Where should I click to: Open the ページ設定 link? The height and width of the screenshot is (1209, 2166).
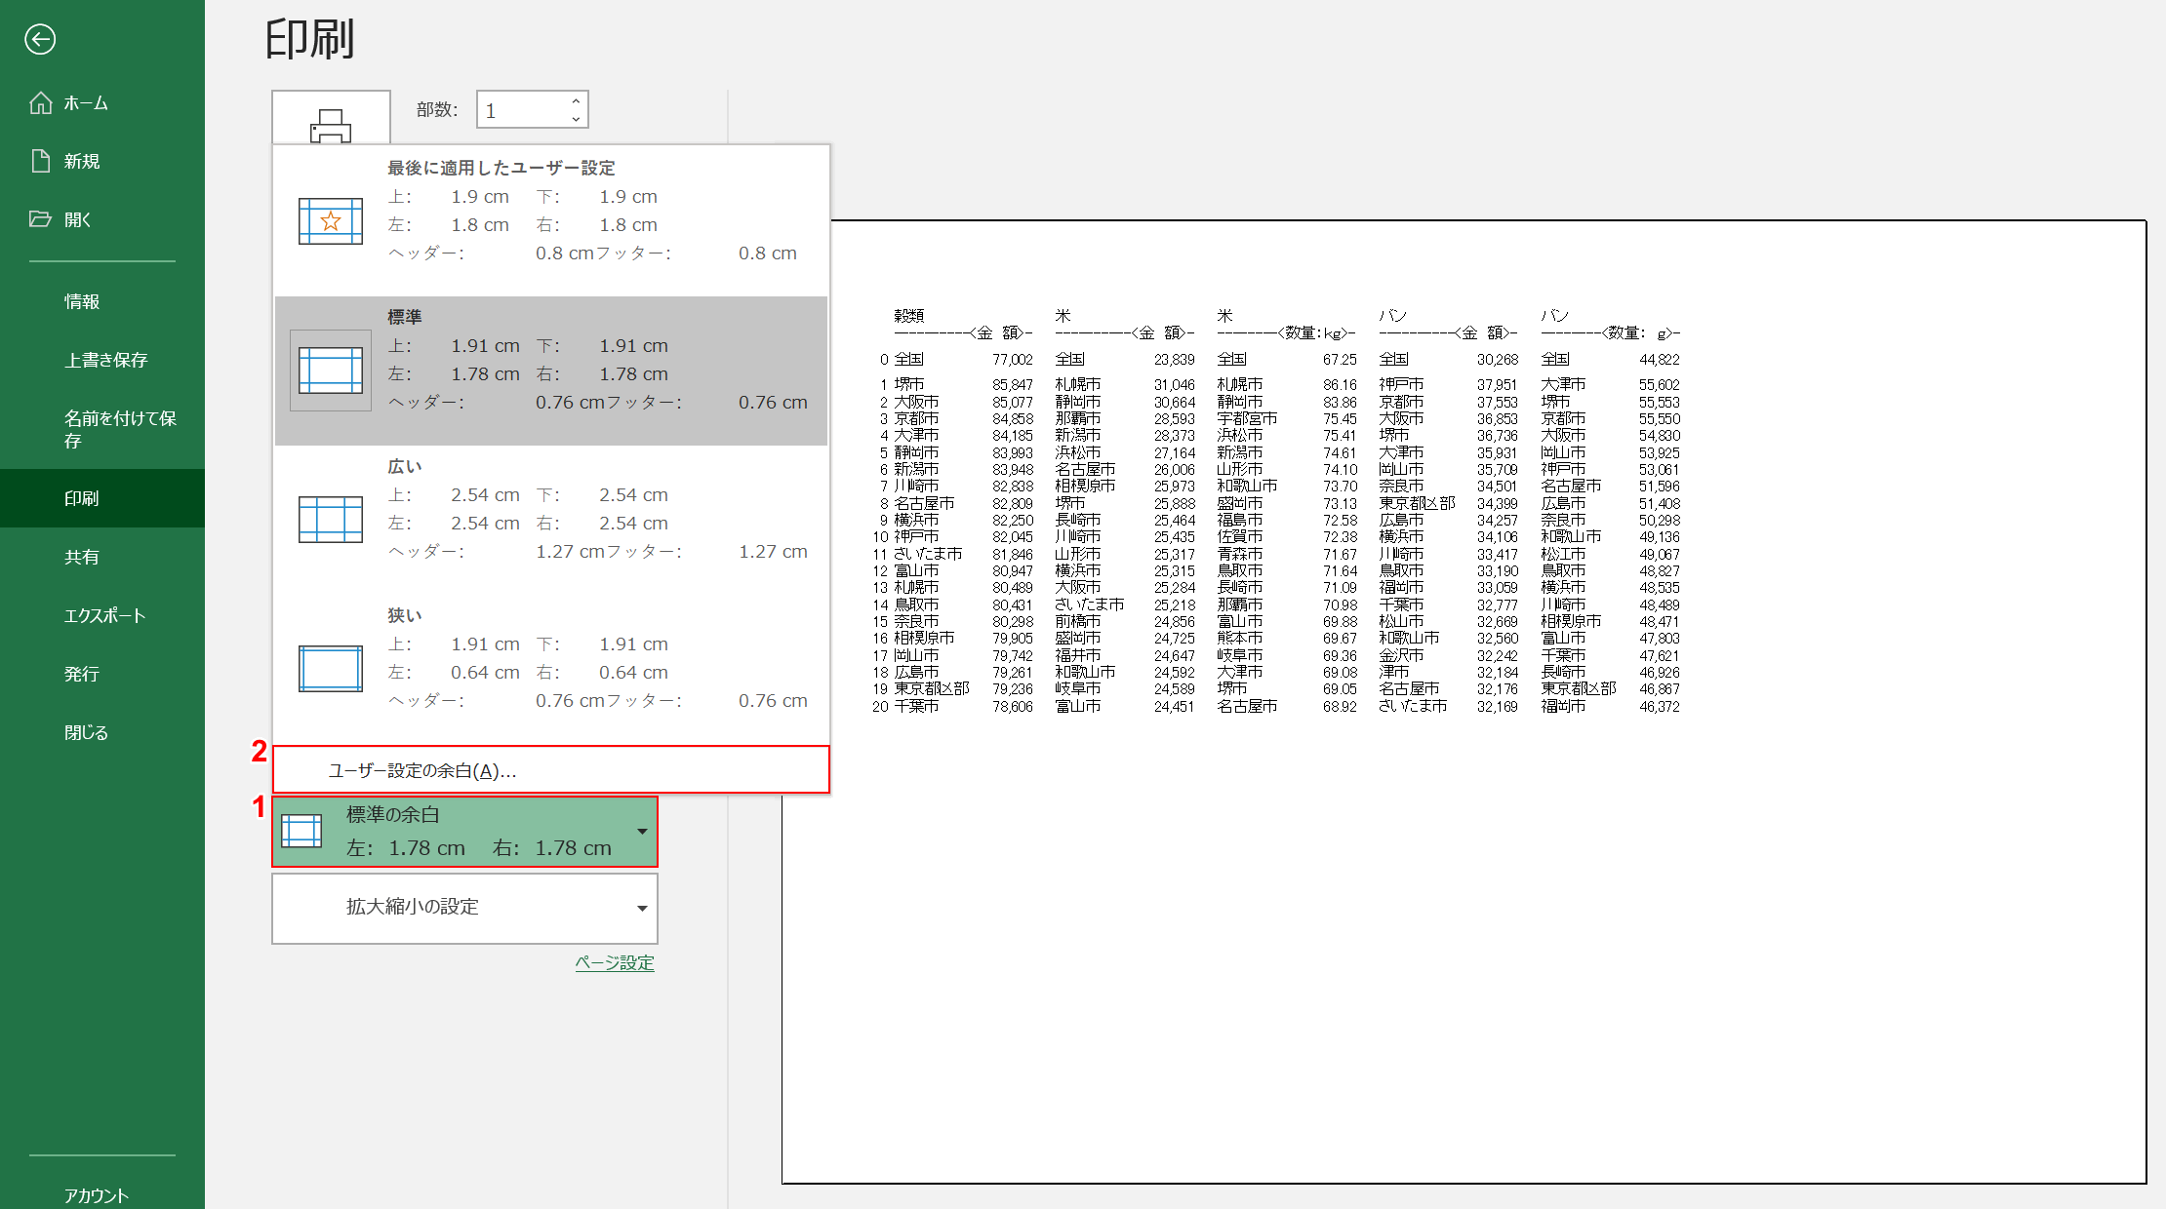[615, 963]
